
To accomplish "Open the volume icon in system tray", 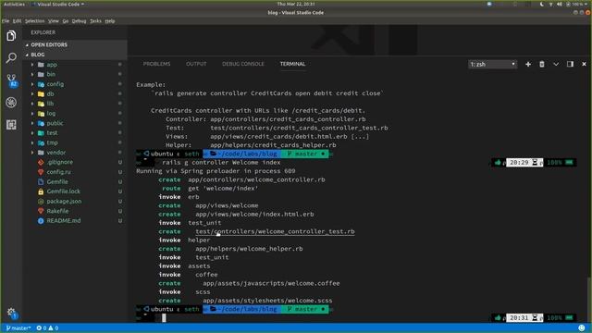I will coord(559,4).
